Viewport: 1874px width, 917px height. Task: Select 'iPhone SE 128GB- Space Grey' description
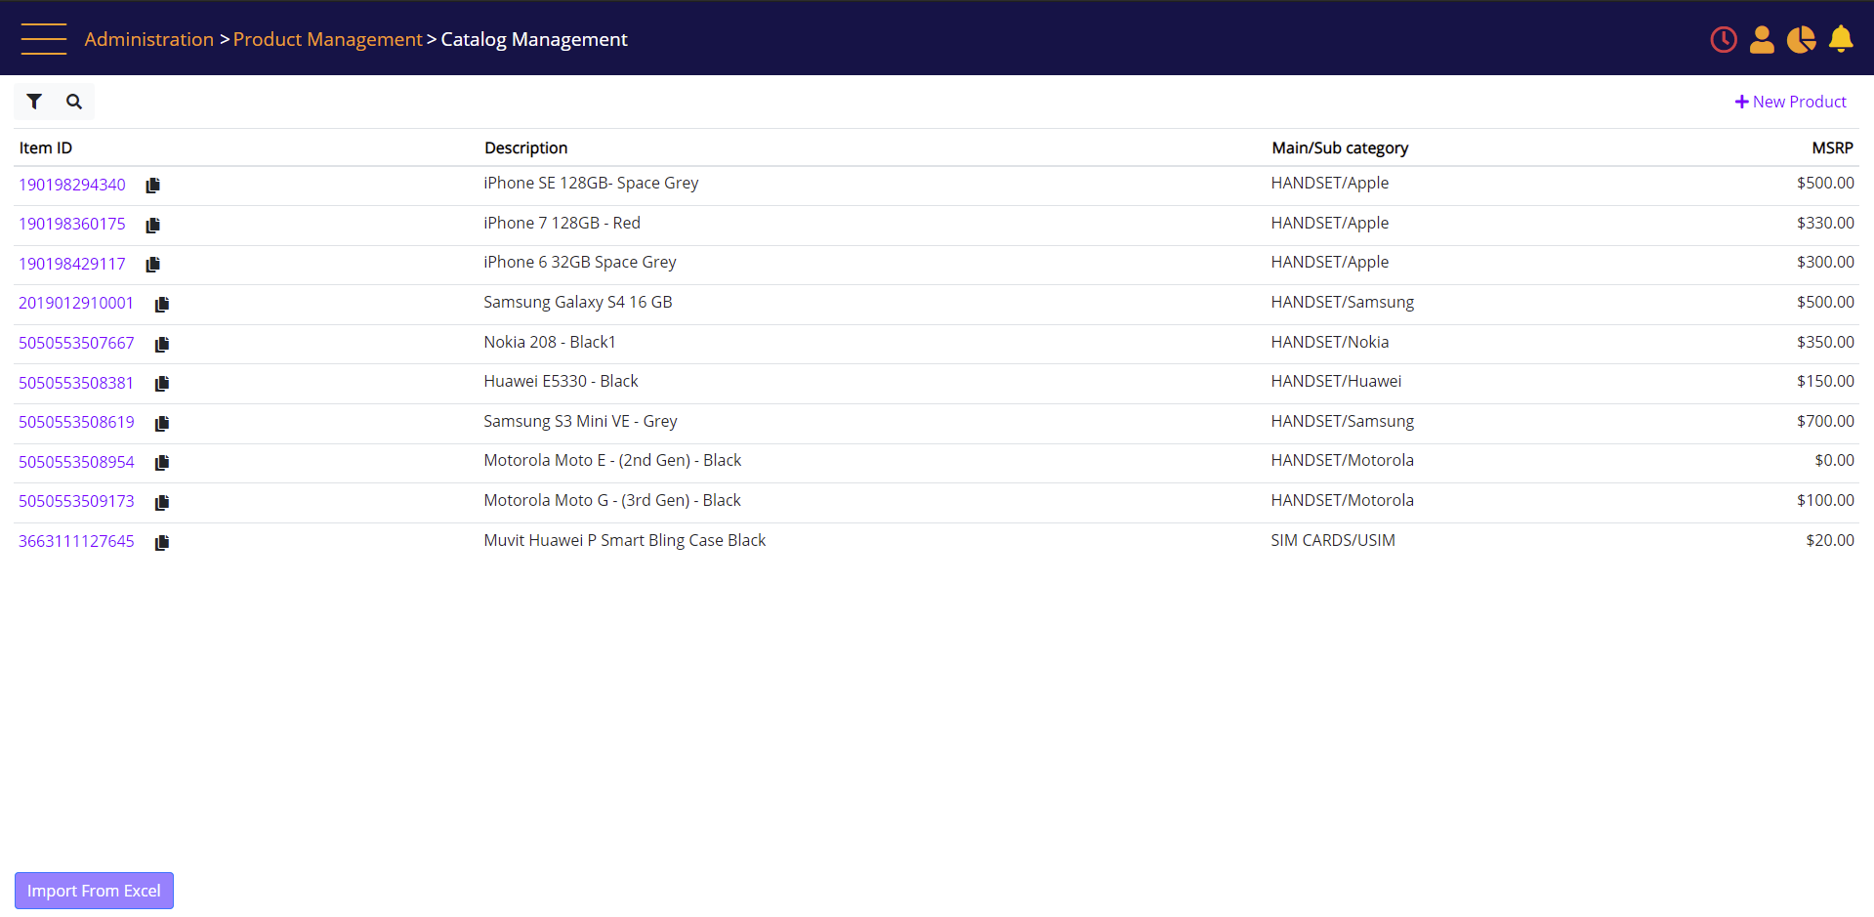[x=591, y=183]
